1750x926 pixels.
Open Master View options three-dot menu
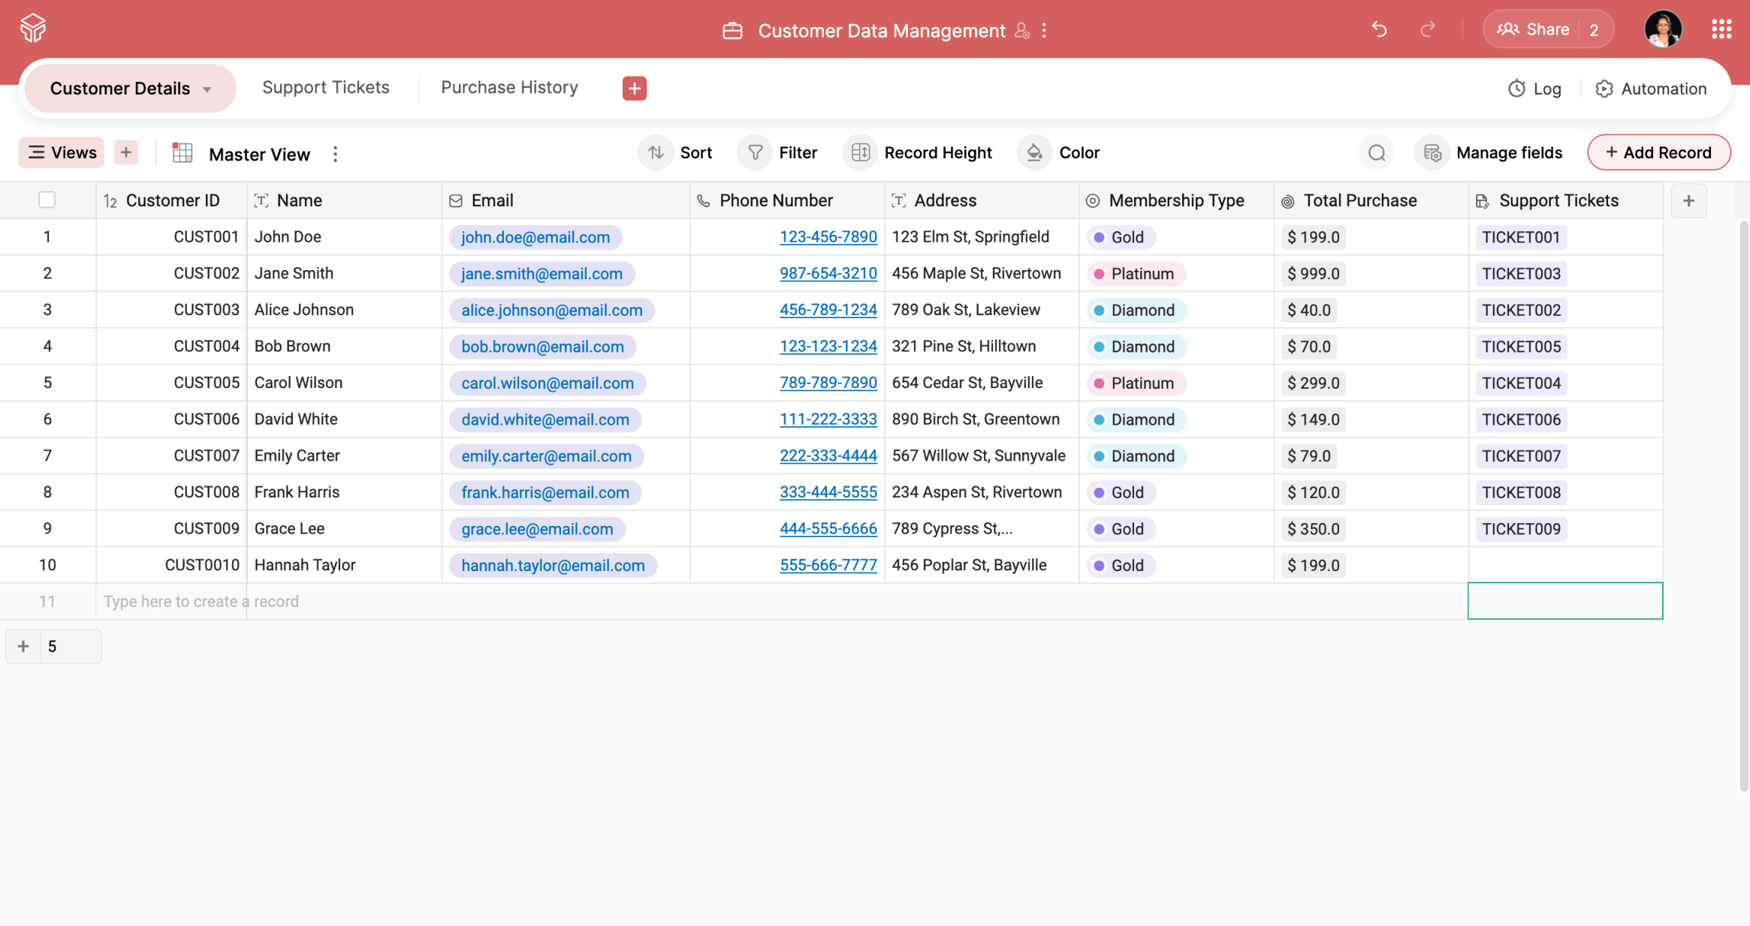[x=335, y=155]
